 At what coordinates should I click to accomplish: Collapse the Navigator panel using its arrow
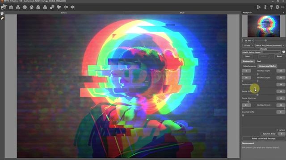pos(283,12)
